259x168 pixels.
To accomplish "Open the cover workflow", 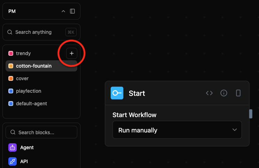I will (x=22, y=78).
